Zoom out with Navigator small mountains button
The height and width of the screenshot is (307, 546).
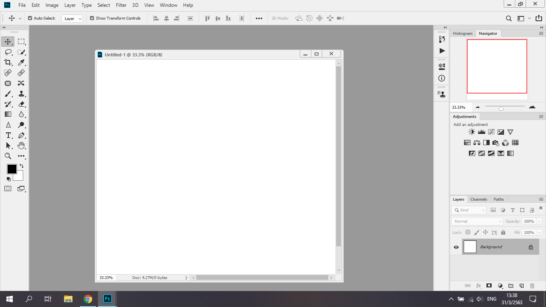pyautogui.click(x=478, y=107)
